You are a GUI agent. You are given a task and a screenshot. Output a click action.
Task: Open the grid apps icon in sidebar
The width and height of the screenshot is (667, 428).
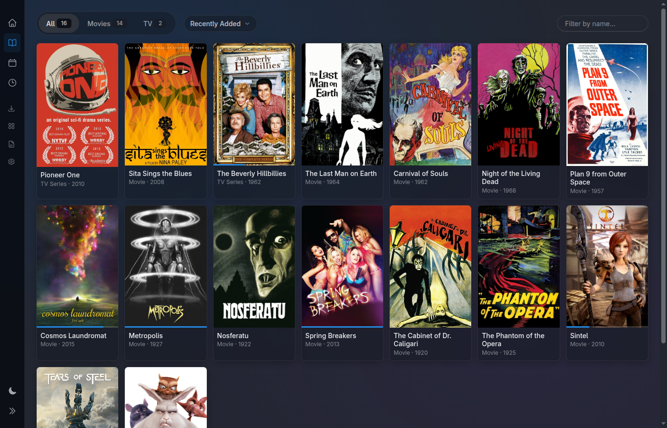coord(11,126)
